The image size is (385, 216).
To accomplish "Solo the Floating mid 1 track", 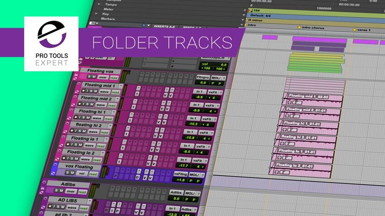I will click(91, 91).
